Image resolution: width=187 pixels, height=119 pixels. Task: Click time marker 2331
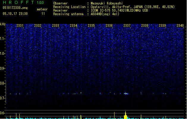click(x=20, y=26)
